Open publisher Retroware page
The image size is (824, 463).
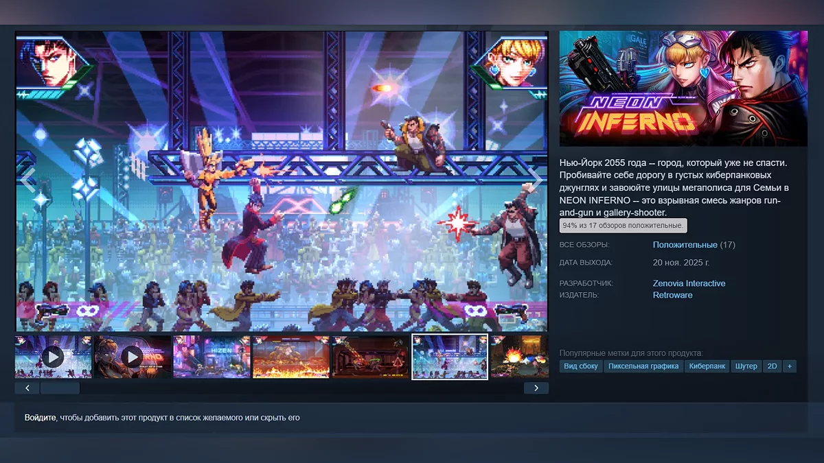click(x=672, y=295)
